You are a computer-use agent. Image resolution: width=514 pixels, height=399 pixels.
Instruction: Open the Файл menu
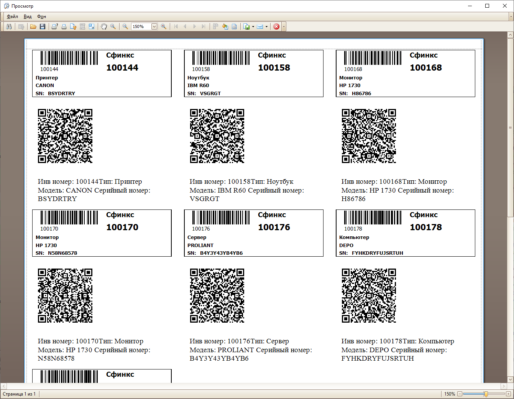[12, 16]
